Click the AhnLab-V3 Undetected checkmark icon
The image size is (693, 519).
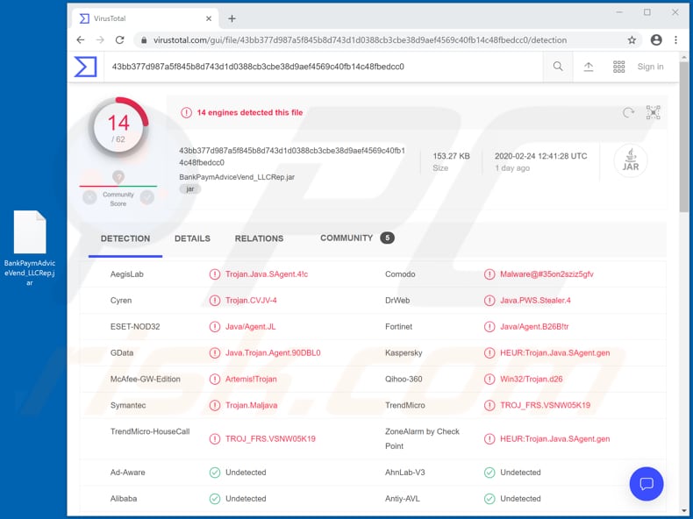click(x=489, y=473)
